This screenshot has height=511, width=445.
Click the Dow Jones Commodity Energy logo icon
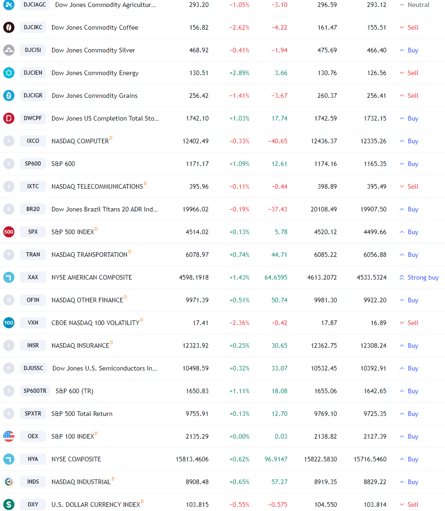click(9, 73)
